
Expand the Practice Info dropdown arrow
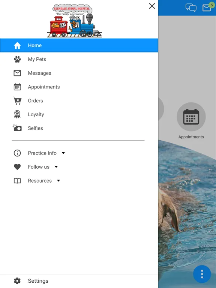tap(63, 153)
